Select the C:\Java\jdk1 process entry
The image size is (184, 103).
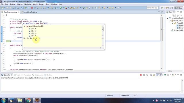tap(177, 30)
